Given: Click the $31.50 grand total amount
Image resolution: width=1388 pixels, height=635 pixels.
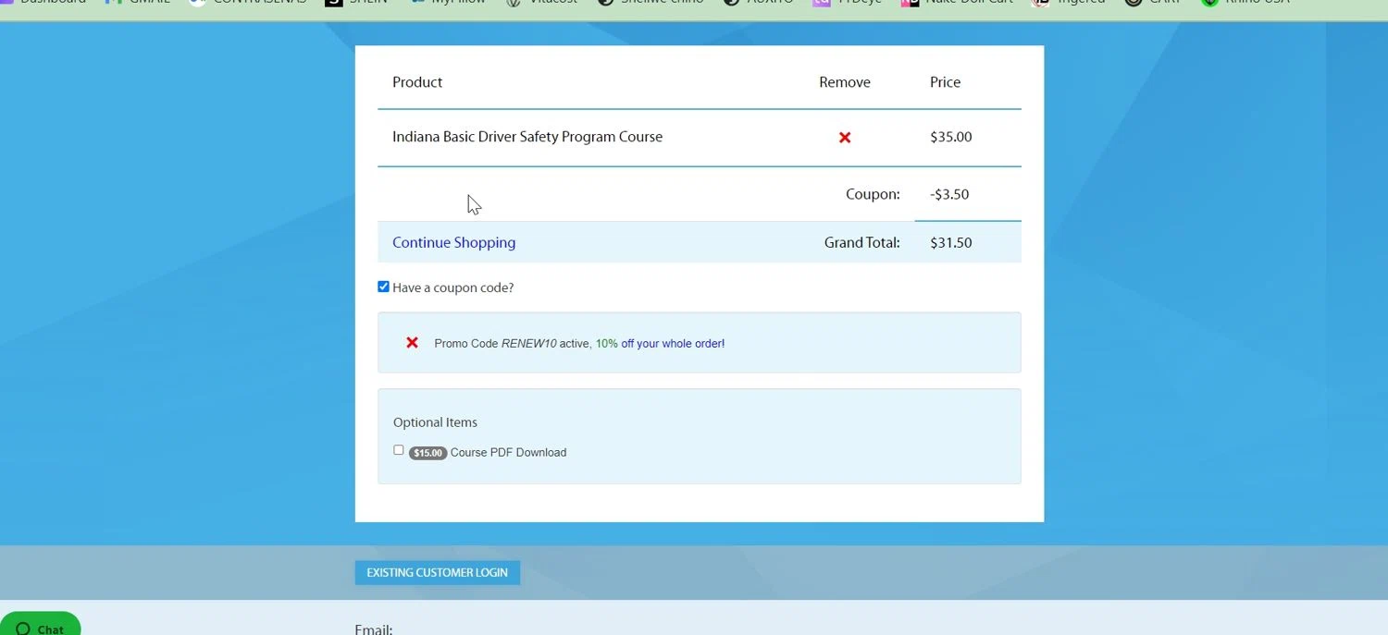Looking at the screenshot, I should tap(950, 242).
